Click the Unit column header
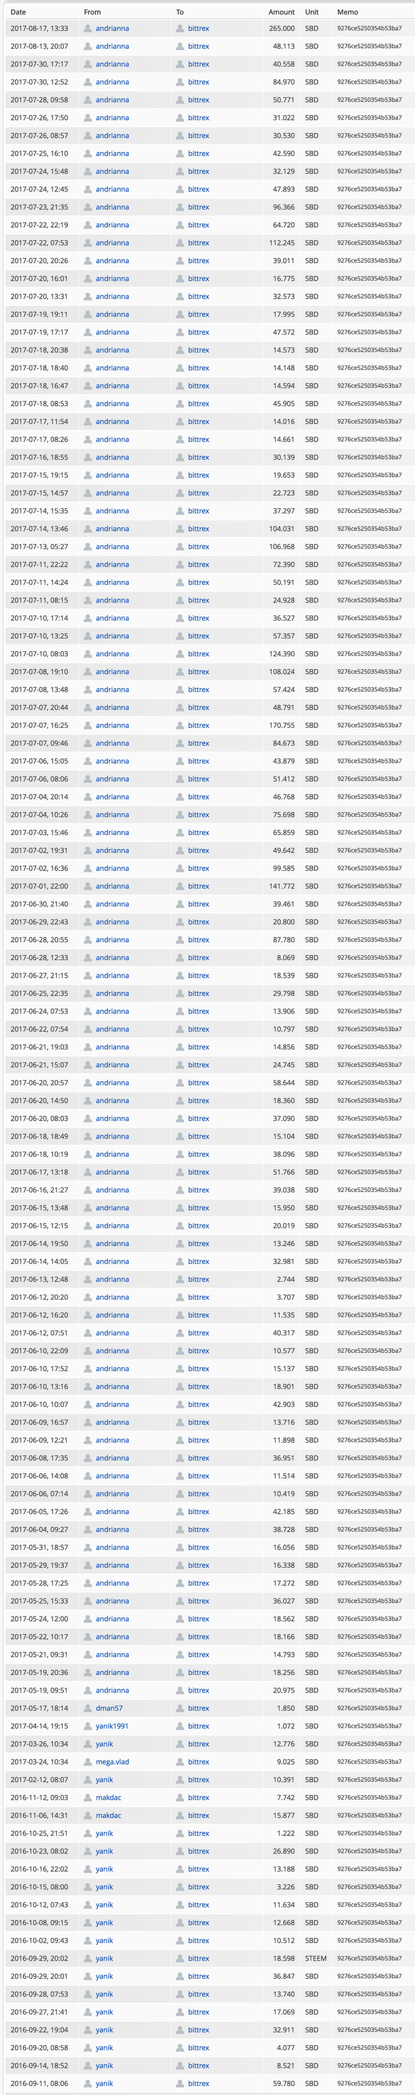Image resolution: width=415 pixels, height=2095 pixels. pyautogui.click(x=312, y=12)
